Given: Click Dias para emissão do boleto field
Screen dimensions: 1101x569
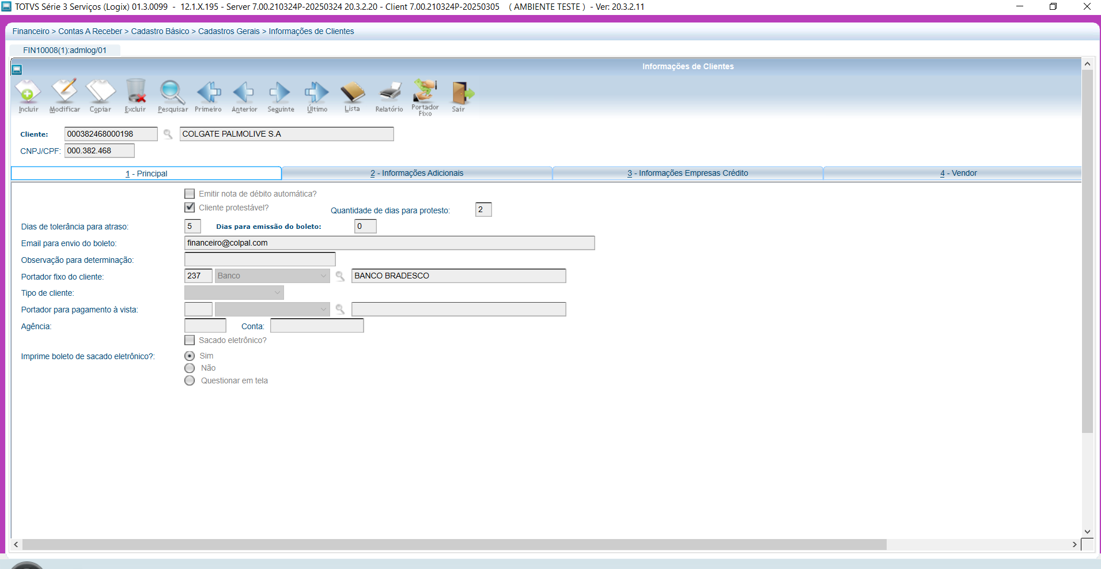Looking at the screenshot, I should pos(365,227).
